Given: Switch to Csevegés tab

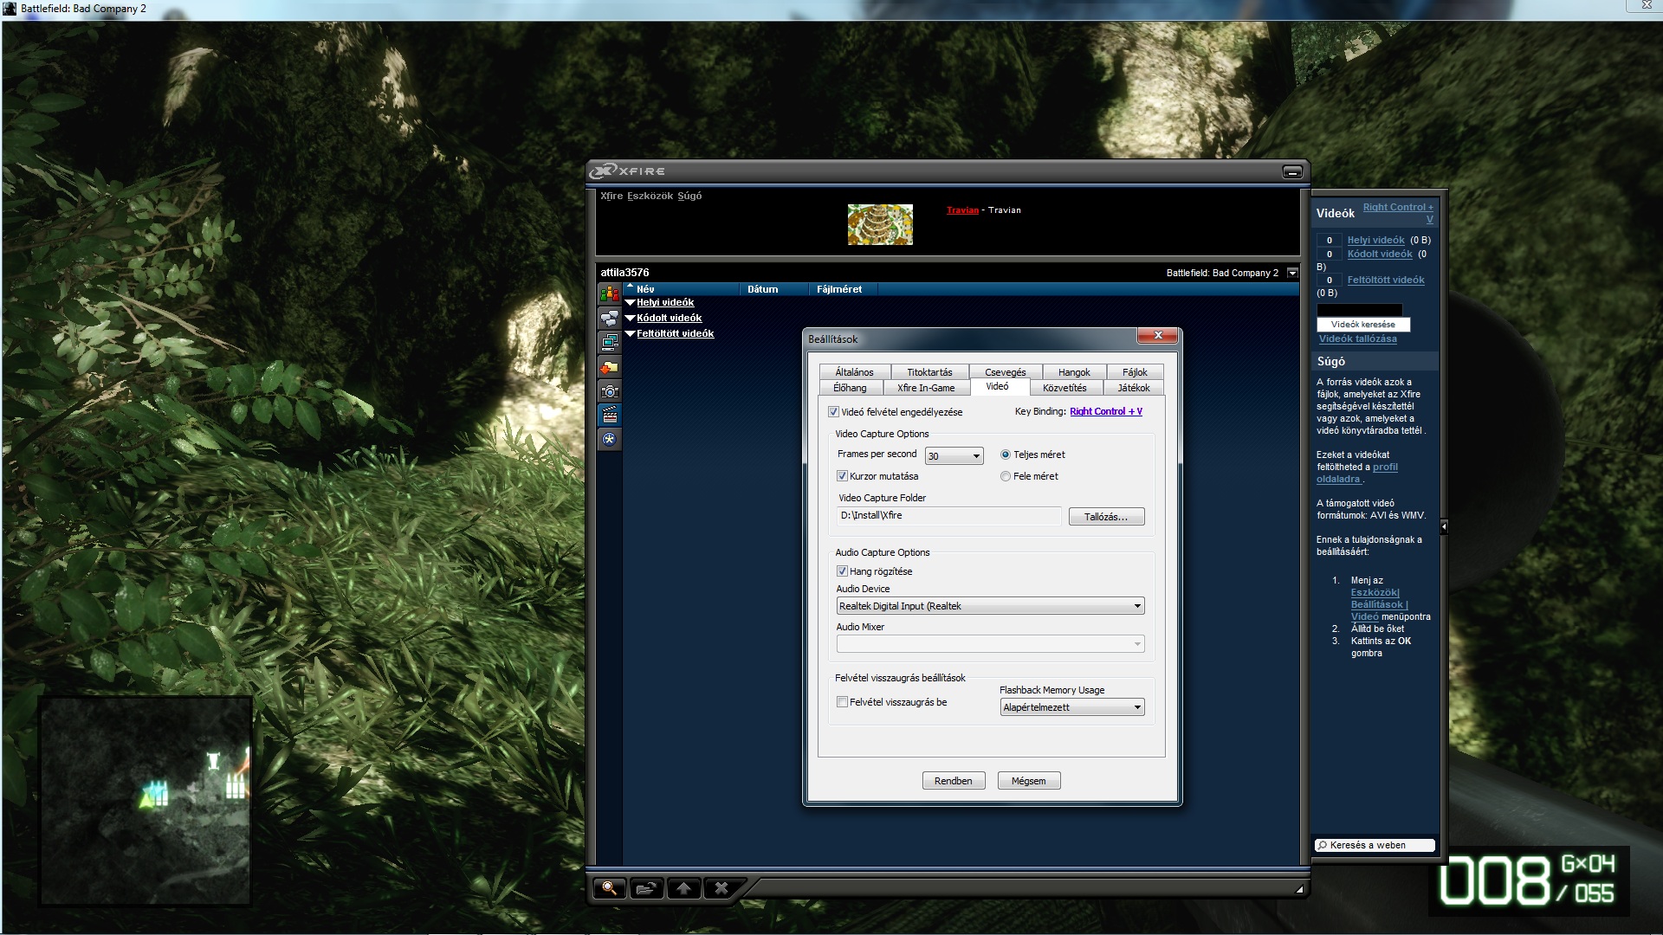Looking at the screenshot, I should [x=1006, y=372].
